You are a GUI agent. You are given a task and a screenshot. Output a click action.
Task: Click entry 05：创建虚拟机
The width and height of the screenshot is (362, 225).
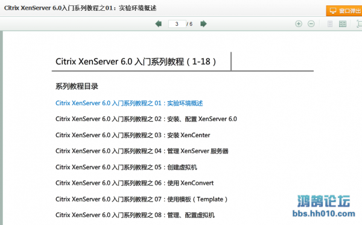coord(126,167)
